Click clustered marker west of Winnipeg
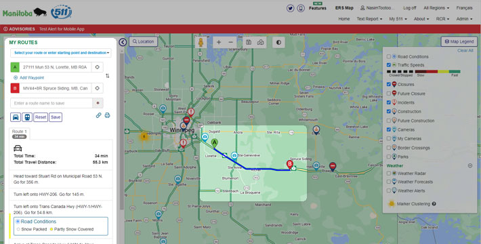Image resolution: width=481 pixels, height=244 pixels. 144,136
